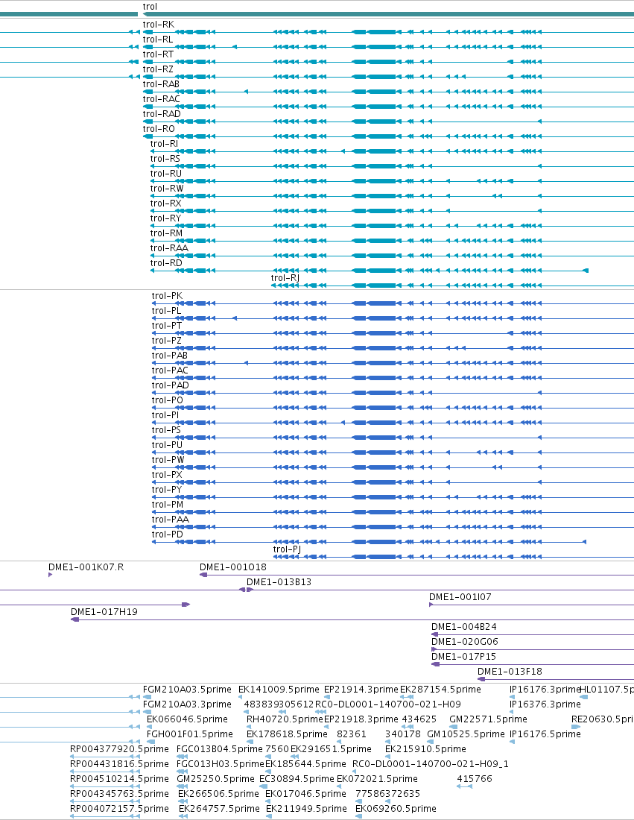The height and width of the screenshot is (820, 634).
Task: Select the trol-PK protein label
Action: point(168,296)
